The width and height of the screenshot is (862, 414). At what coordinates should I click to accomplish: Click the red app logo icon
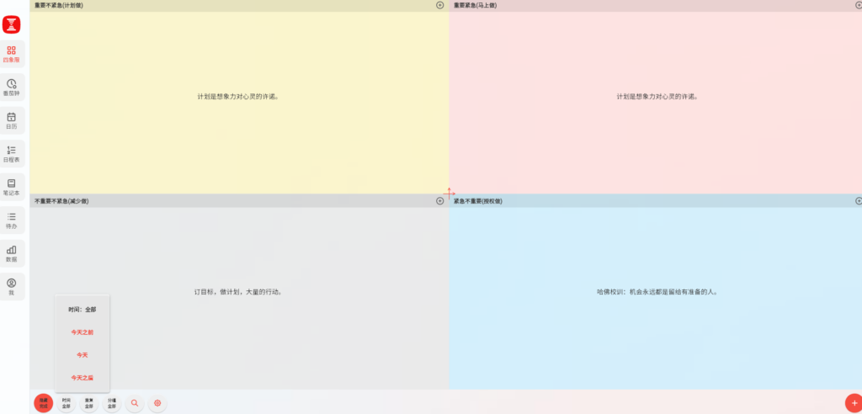[12, 24]
